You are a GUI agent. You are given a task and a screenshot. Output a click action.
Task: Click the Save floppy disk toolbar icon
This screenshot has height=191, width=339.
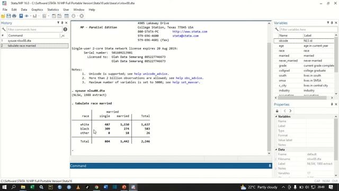click(8, 16)
